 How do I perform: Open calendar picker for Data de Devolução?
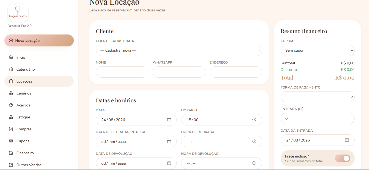[169, 163]
